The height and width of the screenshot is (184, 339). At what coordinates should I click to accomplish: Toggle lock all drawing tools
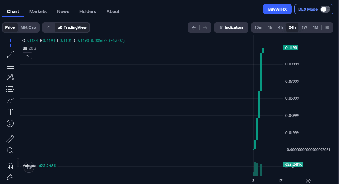tap(10, 178)
